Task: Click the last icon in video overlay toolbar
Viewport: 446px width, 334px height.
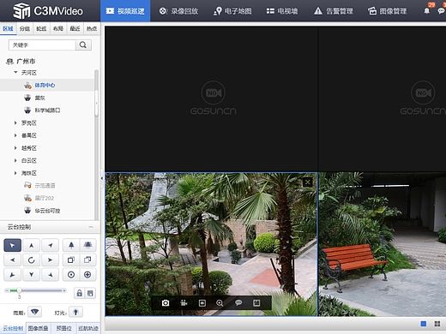Action: pyautogui.click(x=256, y=303)
